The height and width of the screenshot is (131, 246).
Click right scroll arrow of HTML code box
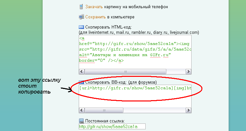[188, 72]
